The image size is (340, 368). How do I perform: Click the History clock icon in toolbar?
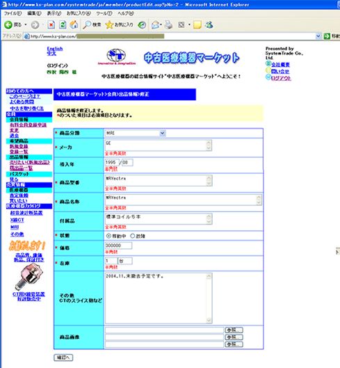(x=142, y=24)
